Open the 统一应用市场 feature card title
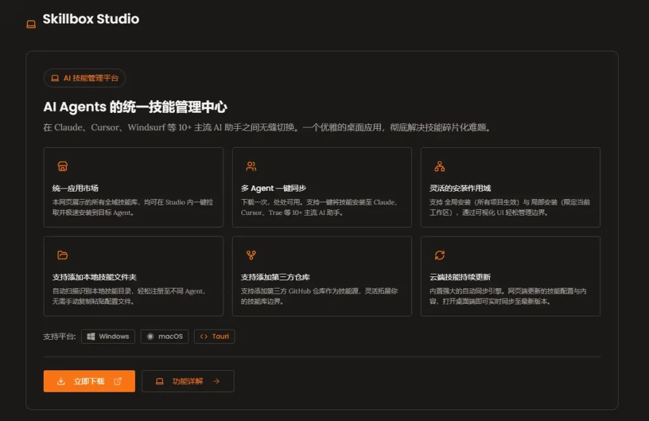Image resolution: width=649 pixels, height=421 pixels. pos(75,188)
